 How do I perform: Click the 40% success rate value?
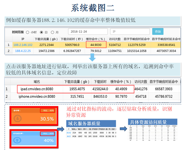pos(49,140)
